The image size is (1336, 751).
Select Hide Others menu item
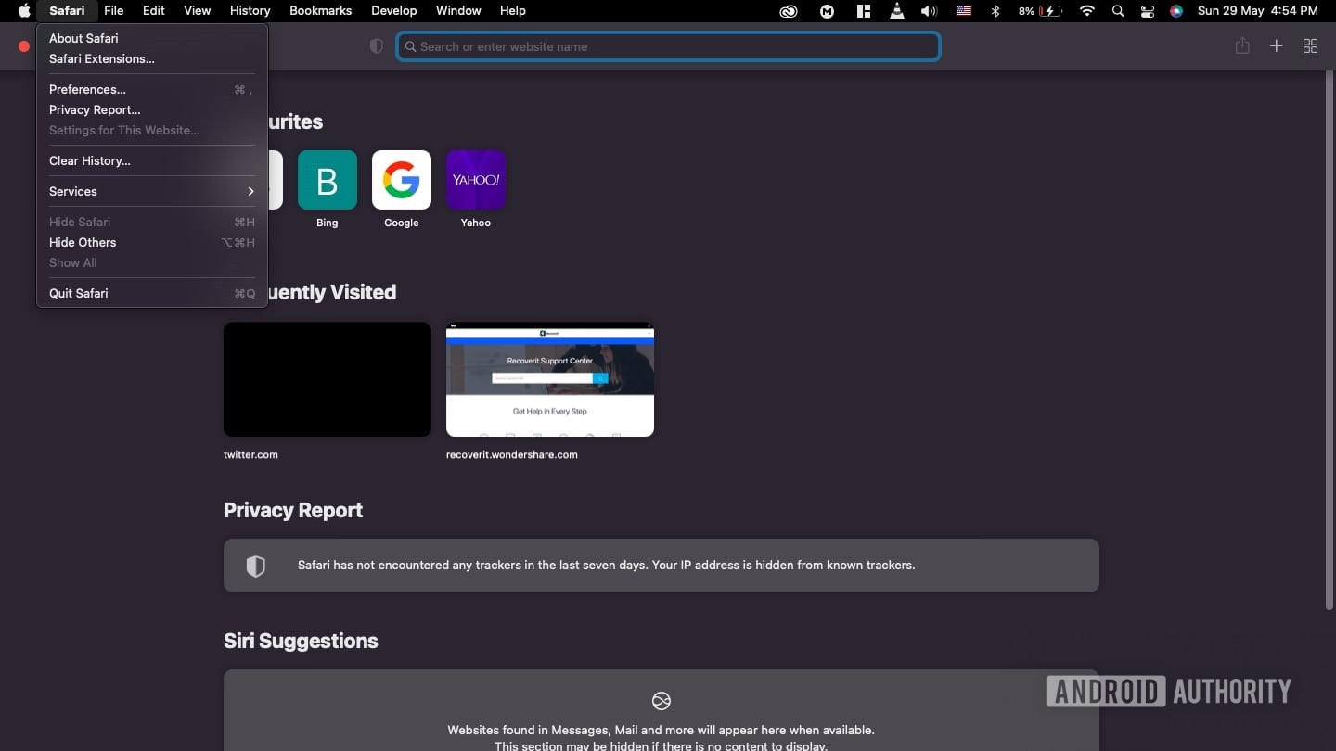152,242
